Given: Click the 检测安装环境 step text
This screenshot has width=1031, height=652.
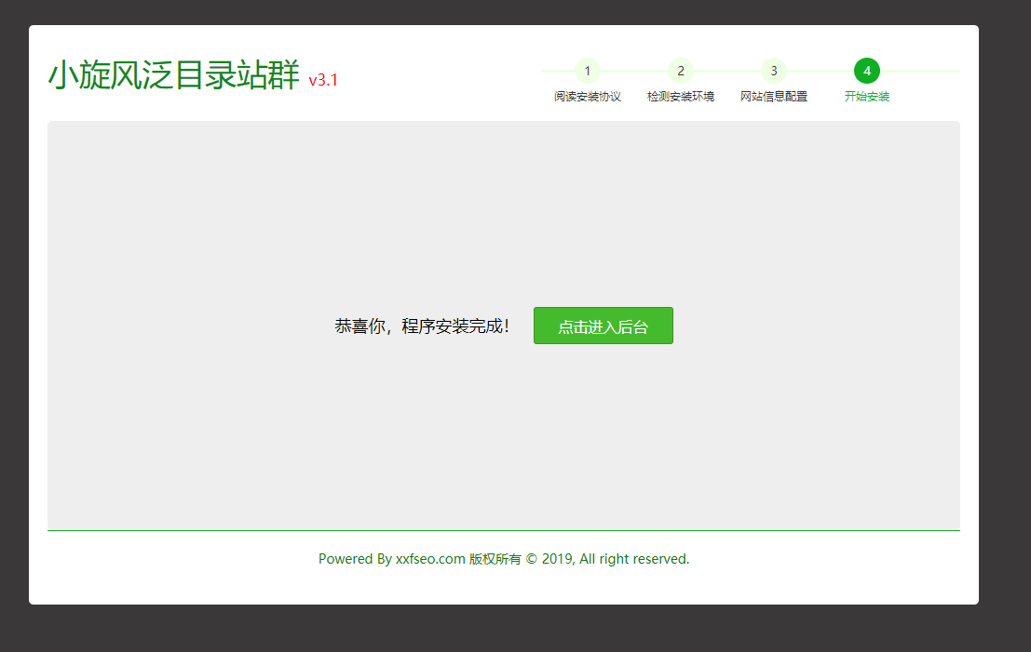Looking at the screenshot, I should [x=681, y=96].
